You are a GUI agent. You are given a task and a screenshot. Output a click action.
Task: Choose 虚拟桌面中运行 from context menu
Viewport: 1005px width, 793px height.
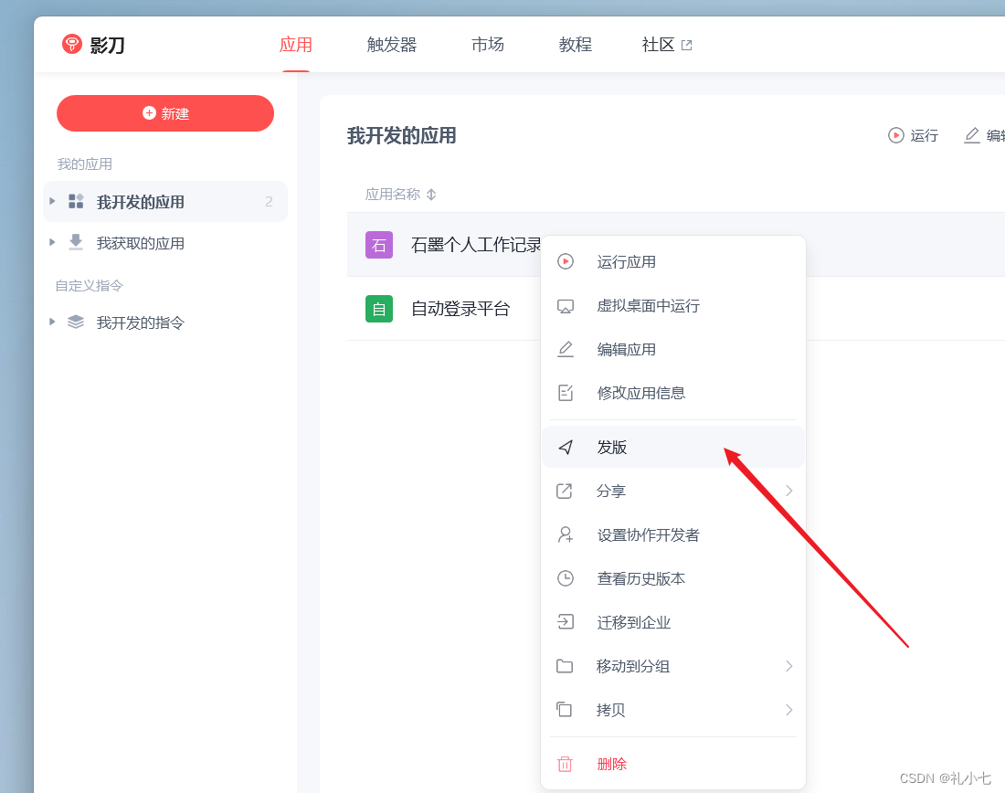pos(673,306)
